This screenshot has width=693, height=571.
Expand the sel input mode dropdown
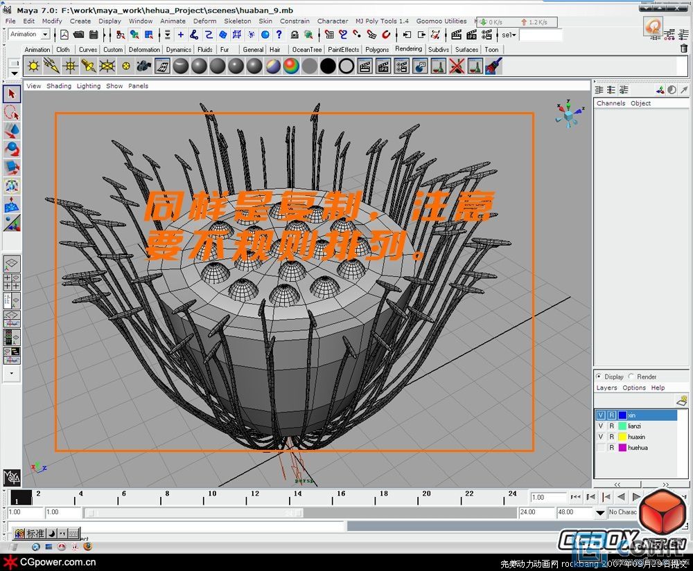point(509,35)
